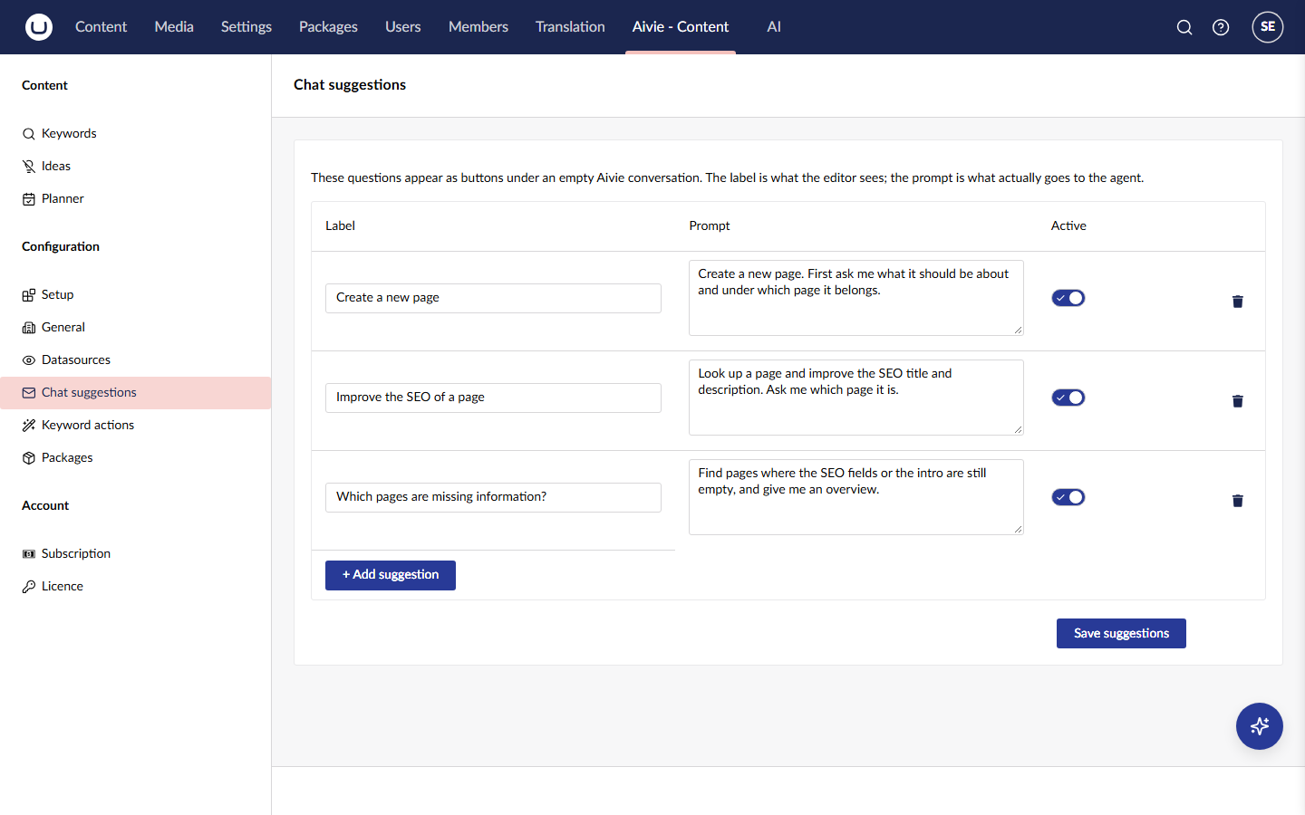Toggle Active for 'Which pages are missing information?'
Viewport: 1305px width, 815px height.
point(1068,497)
